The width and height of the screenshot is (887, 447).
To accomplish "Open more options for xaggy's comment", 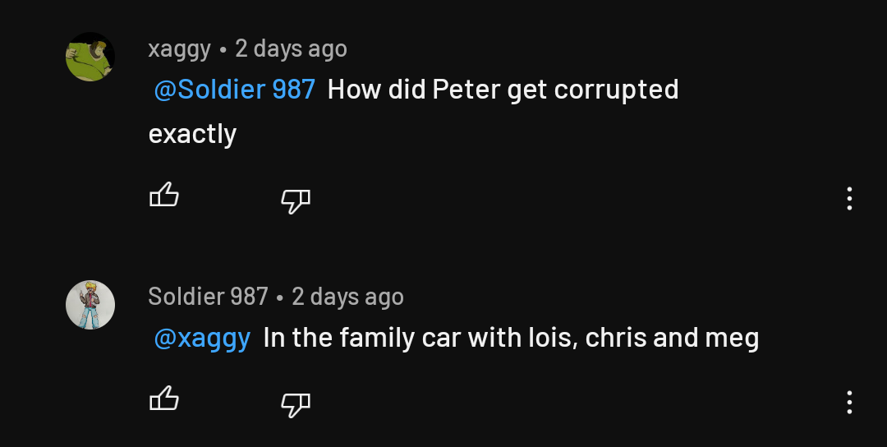I will click(x=849, y=198).
